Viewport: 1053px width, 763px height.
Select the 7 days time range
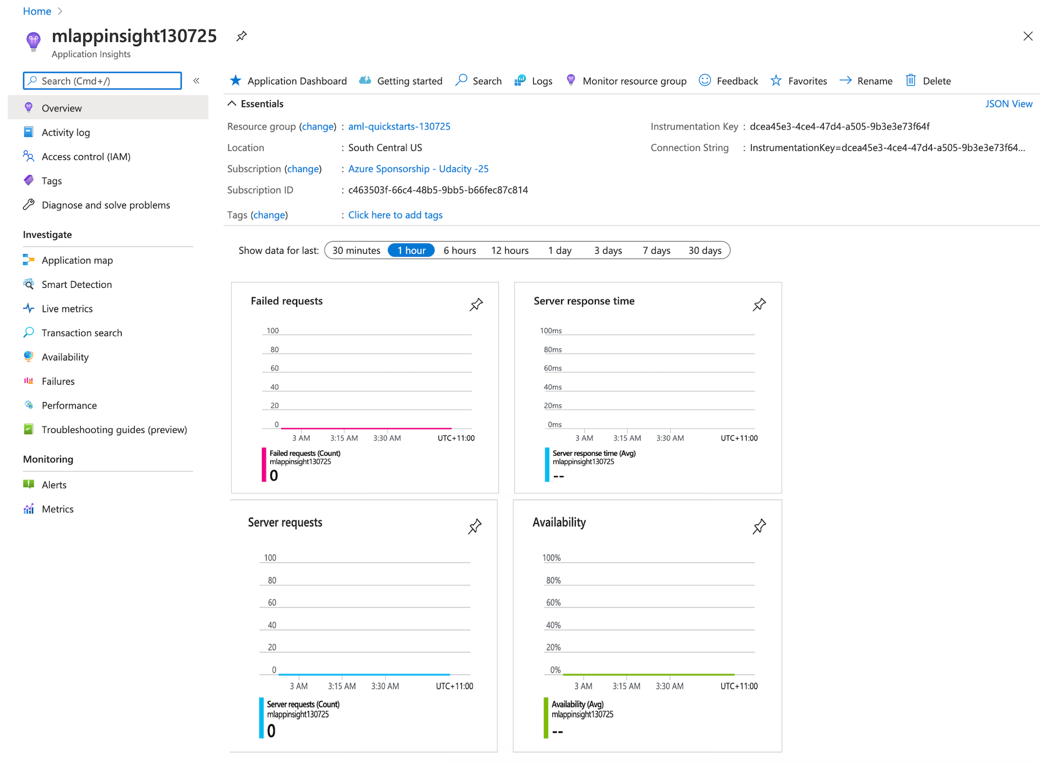656,251
